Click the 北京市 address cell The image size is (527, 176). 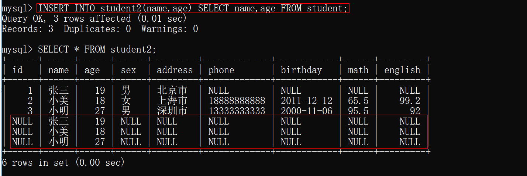click(172, 90)
